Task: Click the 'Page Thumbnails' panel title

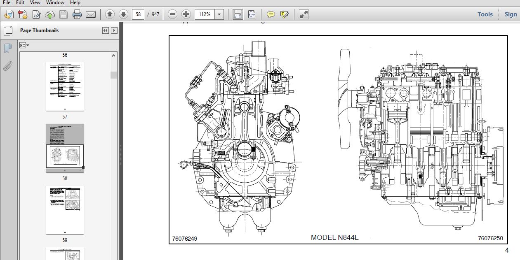Action: point(39,30)
